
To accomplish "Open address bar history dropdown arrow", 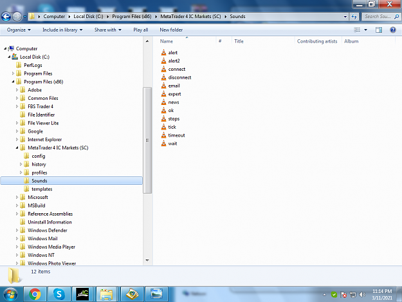I will coord(345,17).
